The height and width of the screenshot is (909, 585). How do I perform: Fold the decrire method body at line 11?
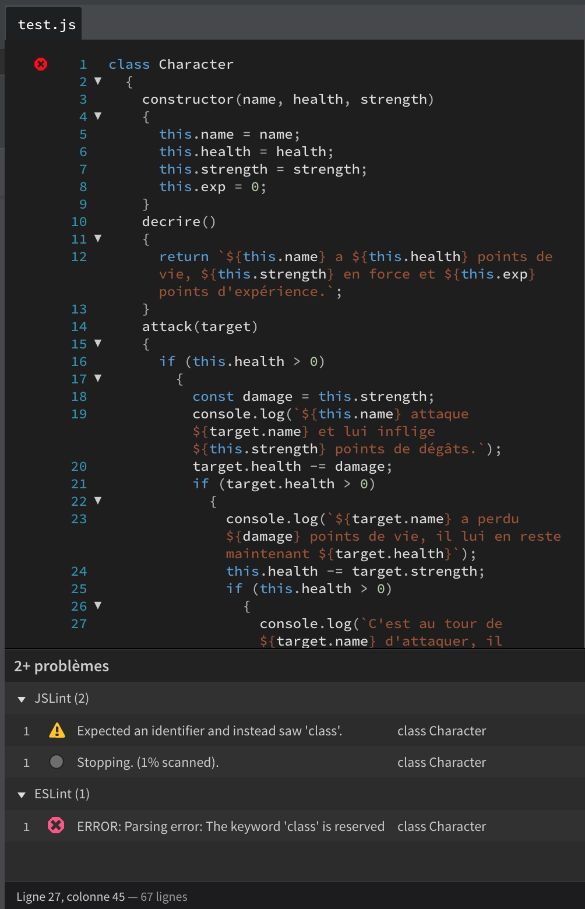pyautogui.click(x=98, y=239)
